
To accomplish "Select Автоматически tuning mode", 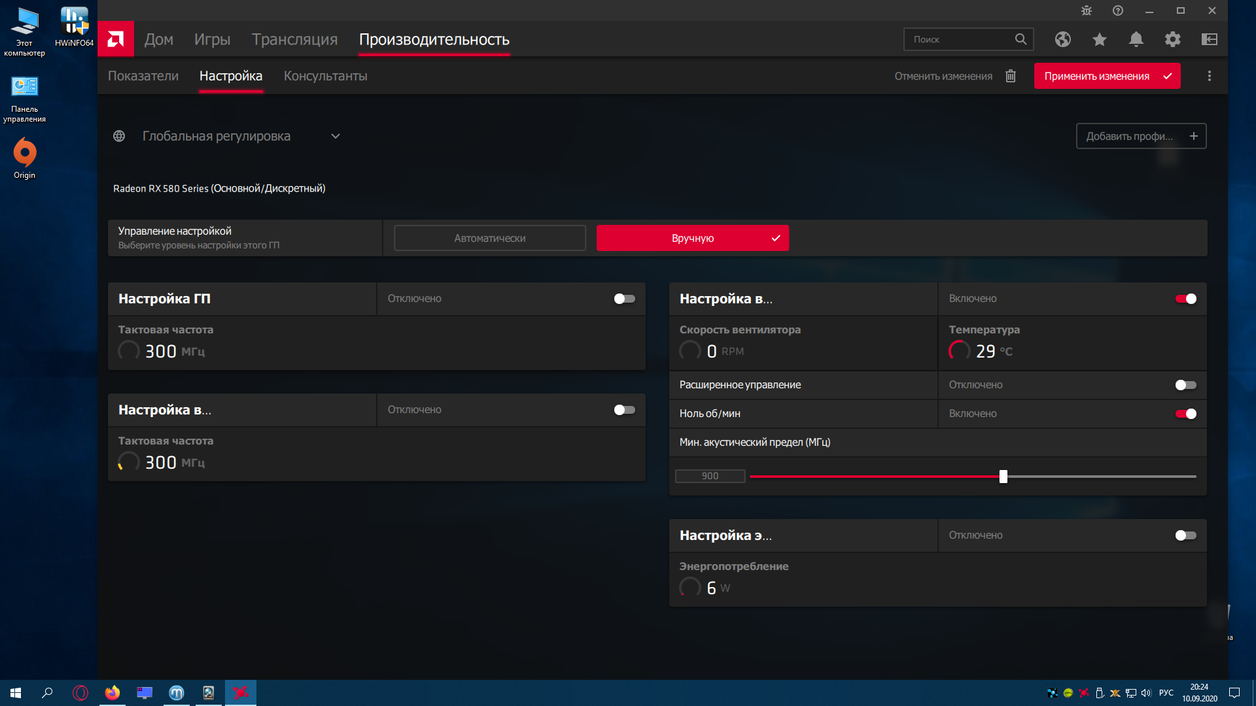I will tap(489, 238).
